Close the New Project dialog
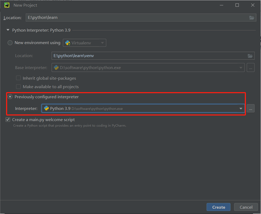 pyautogui.click(x=253, y=5)
